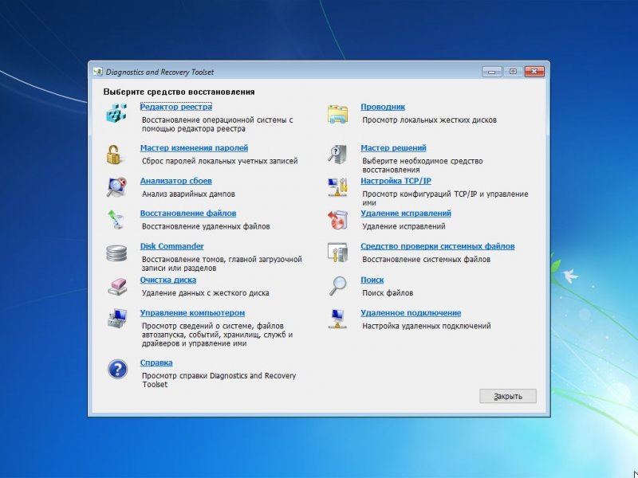Screen dimensions: 638x478
Task: Click text "Настройка удаленных подключений"
Action: coord(427,326)
